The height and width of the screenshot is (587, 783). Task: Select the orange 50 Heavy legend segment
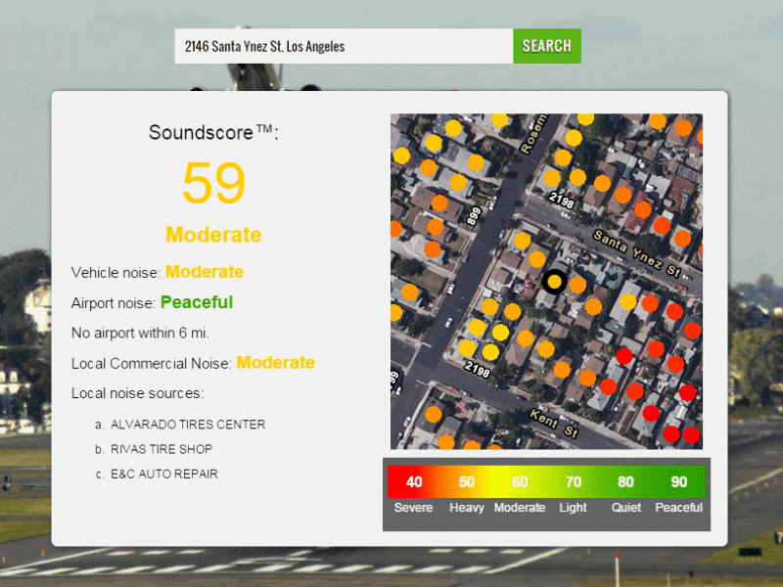click(466, 482)
